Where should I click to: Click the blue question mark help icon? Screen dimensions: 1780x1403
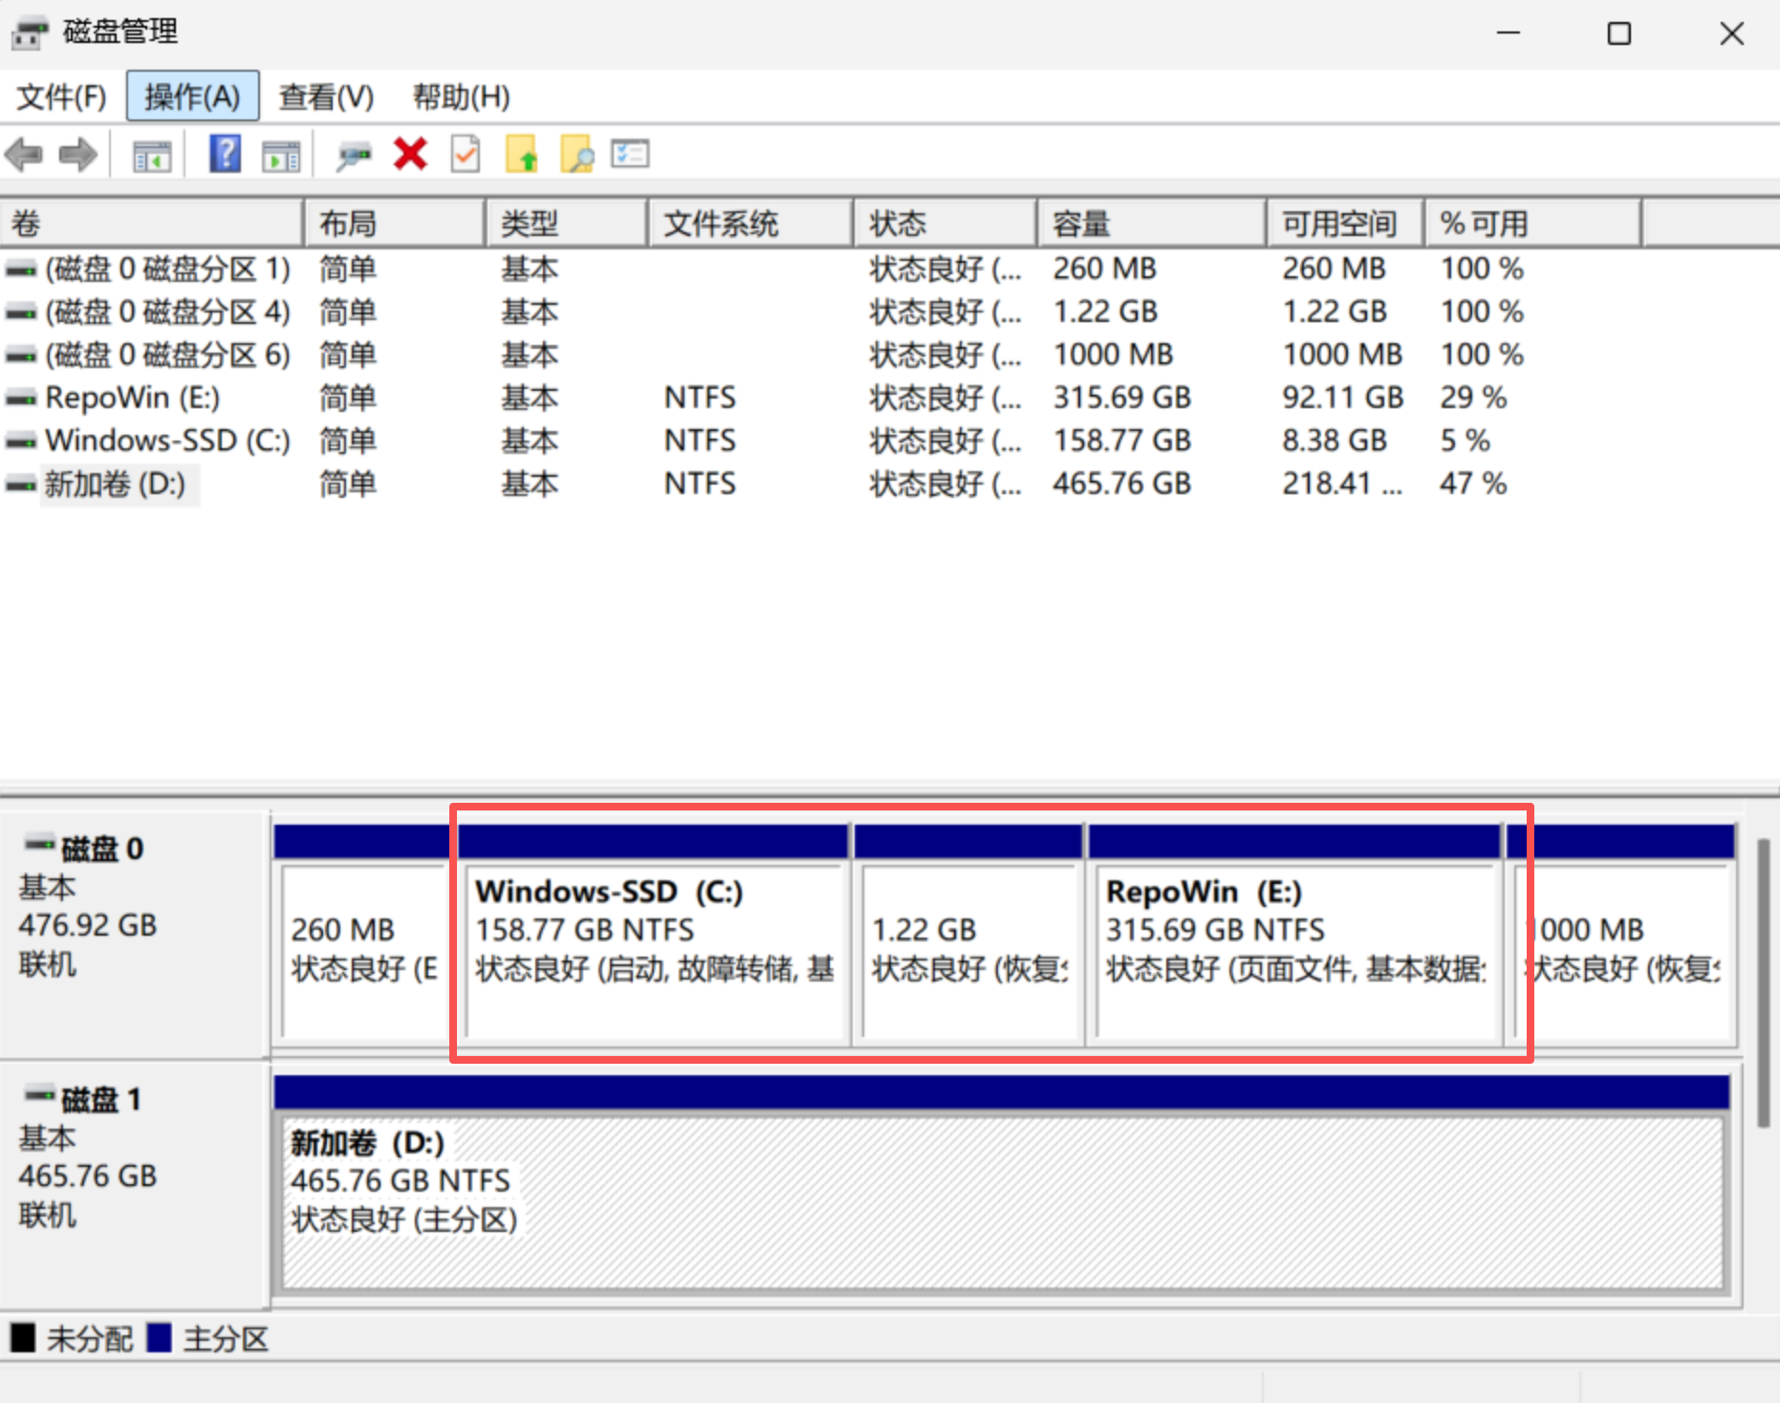click(225, 154)
